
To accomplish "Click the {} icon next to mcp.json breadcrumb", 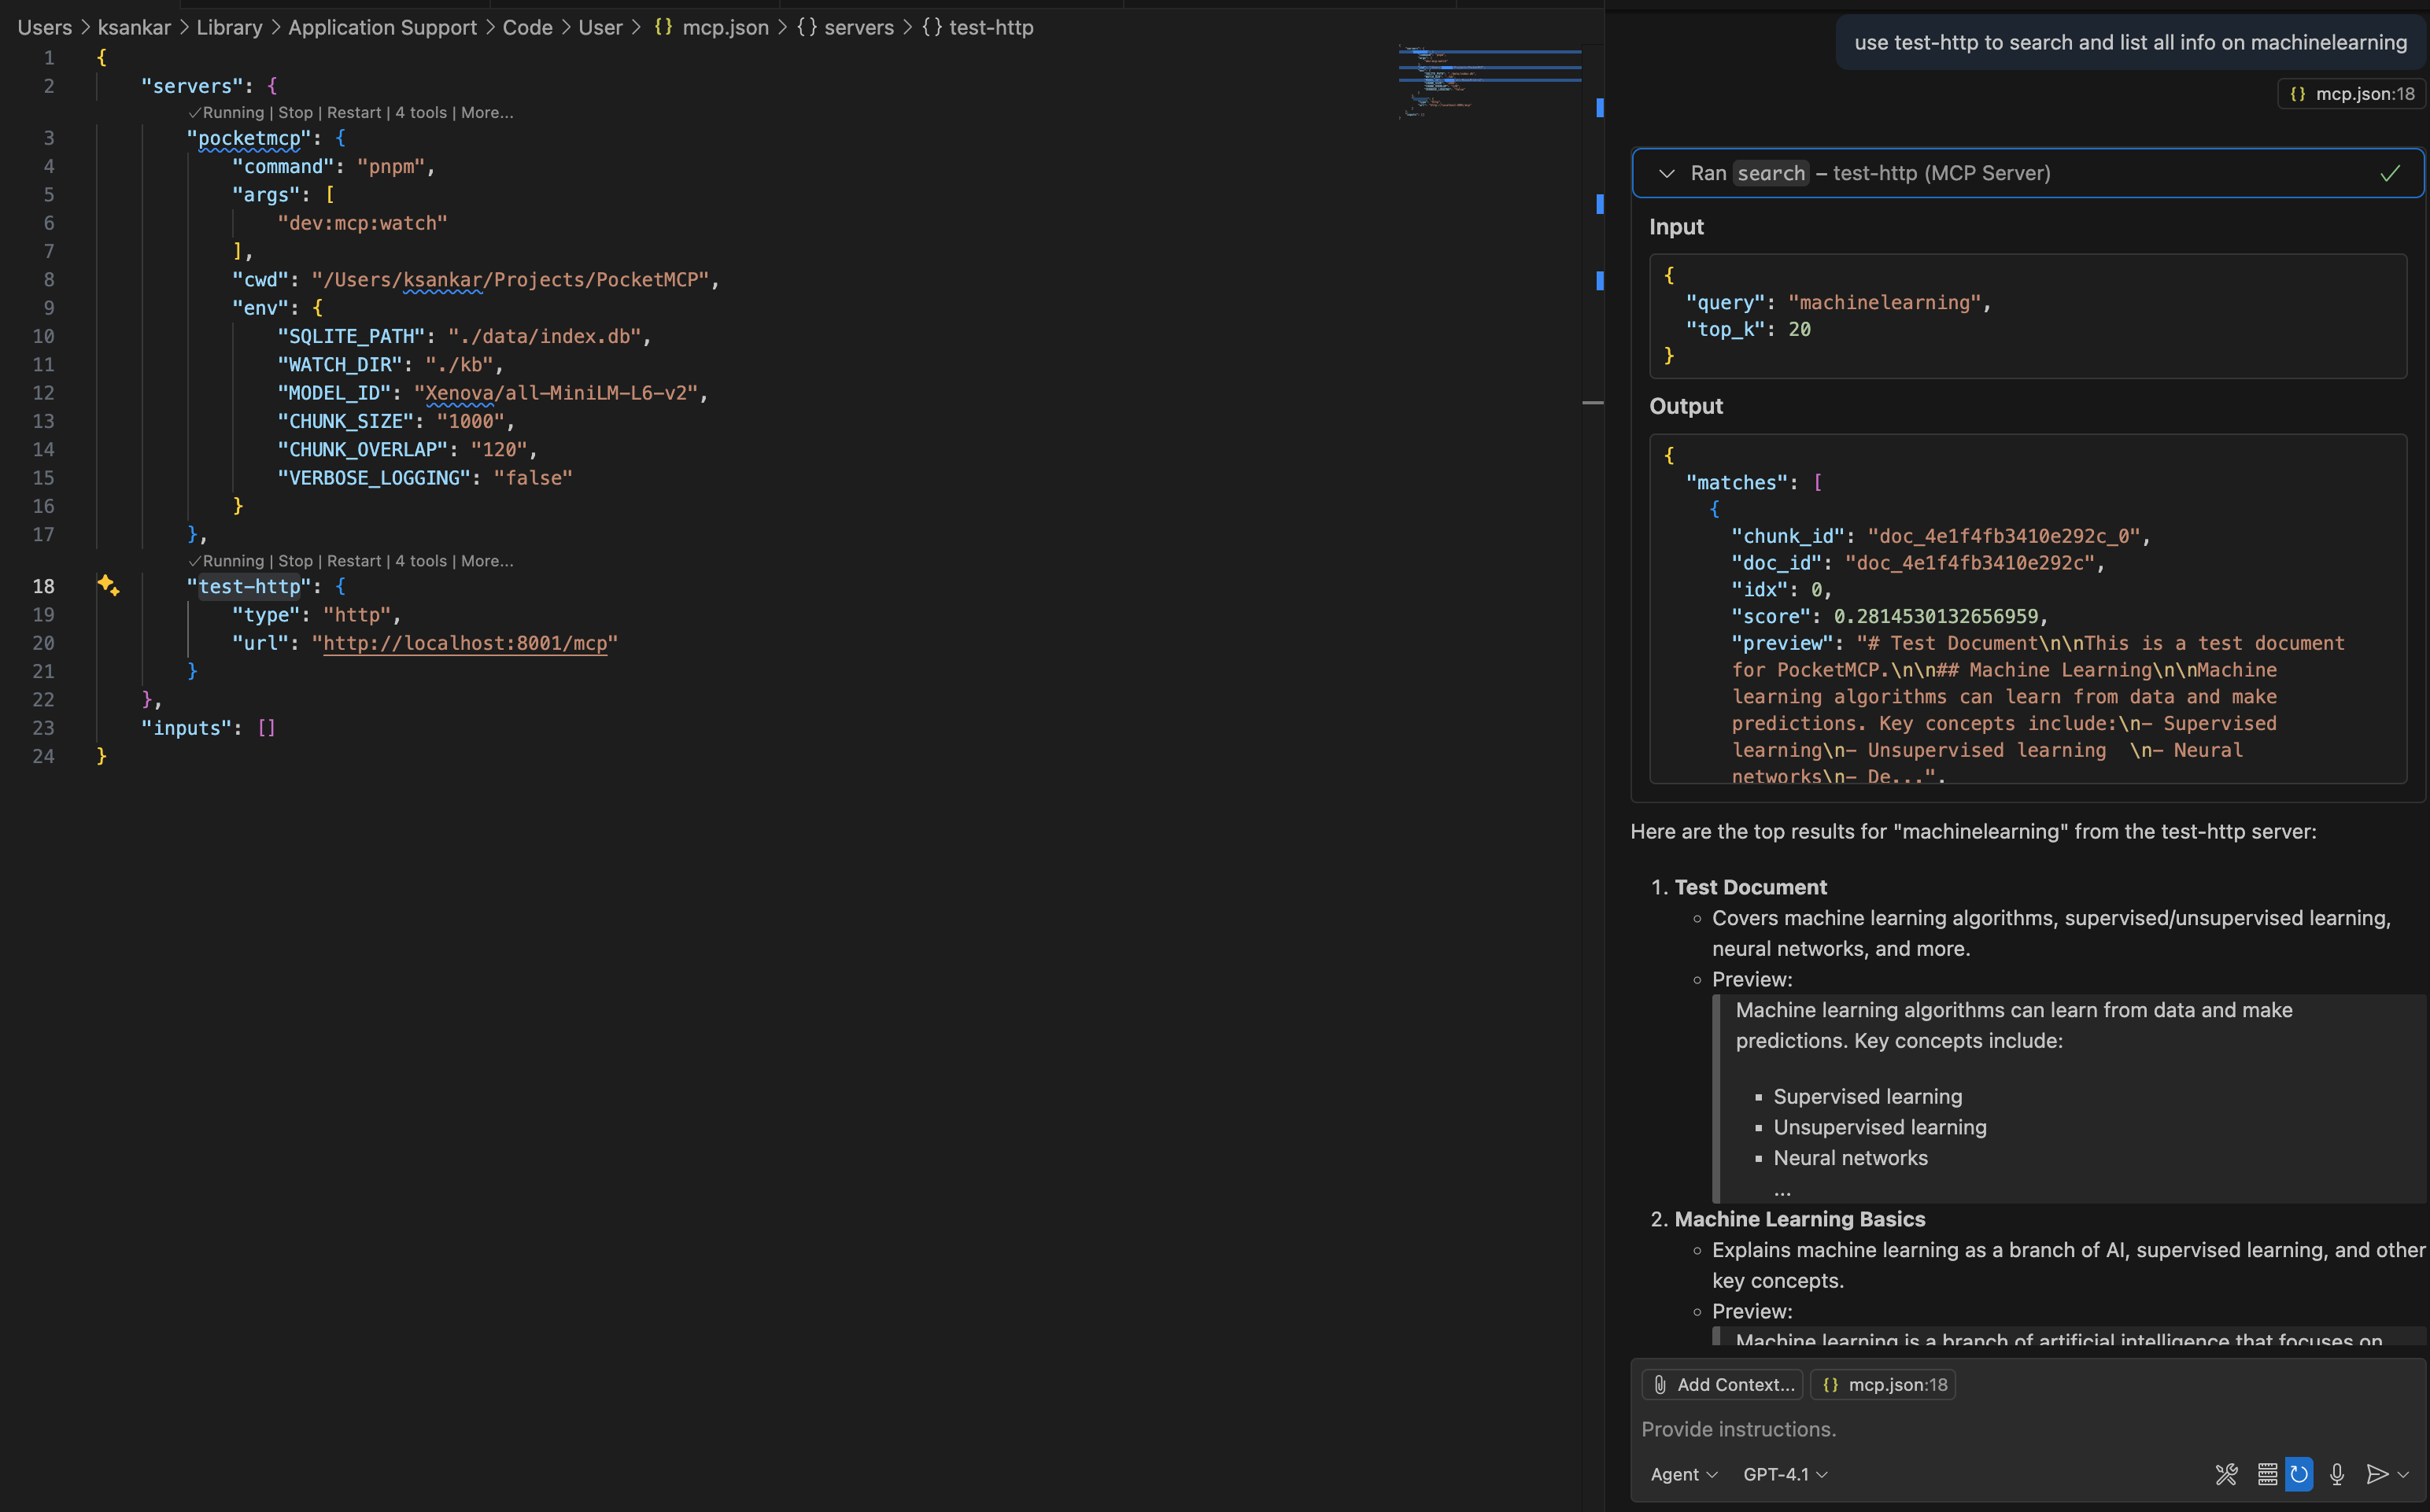I will [662, 27].
